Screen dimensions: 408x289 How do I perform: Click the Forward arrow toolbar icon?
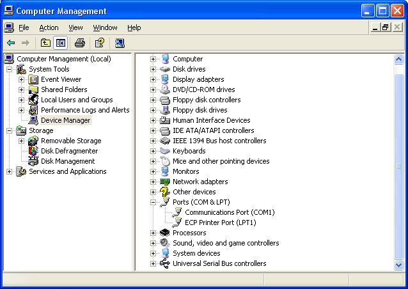tap(25, 43)
